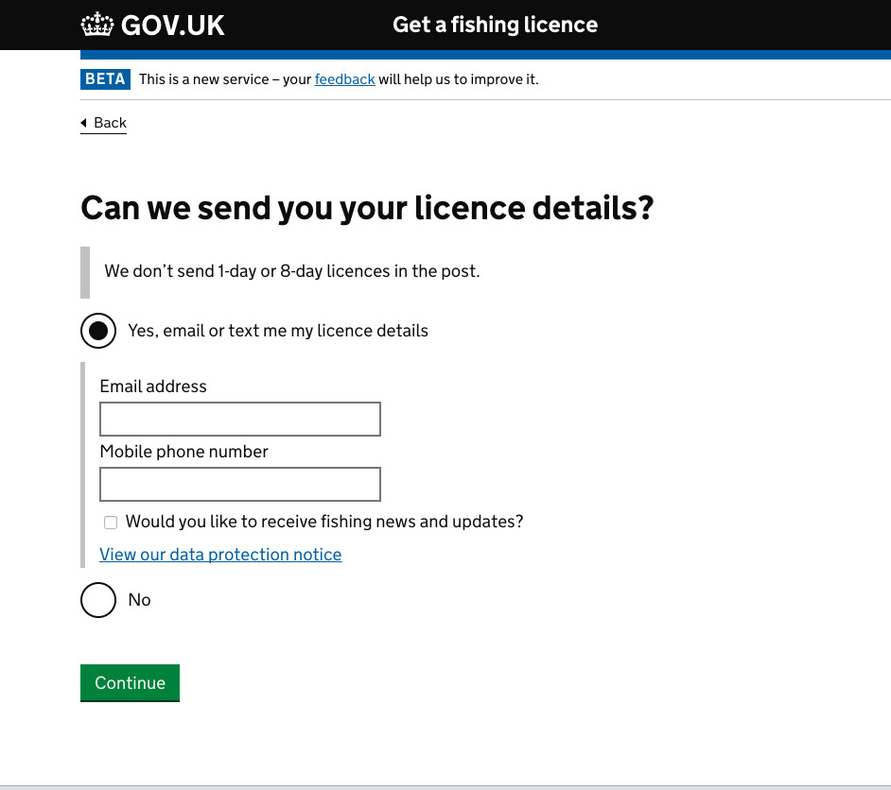
Task: Click the Continue button
Action: point(130,682)
